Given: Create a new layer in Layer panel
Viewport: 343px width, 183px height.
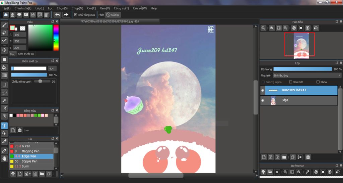Looking at the screenshot, I should (264, 157).
